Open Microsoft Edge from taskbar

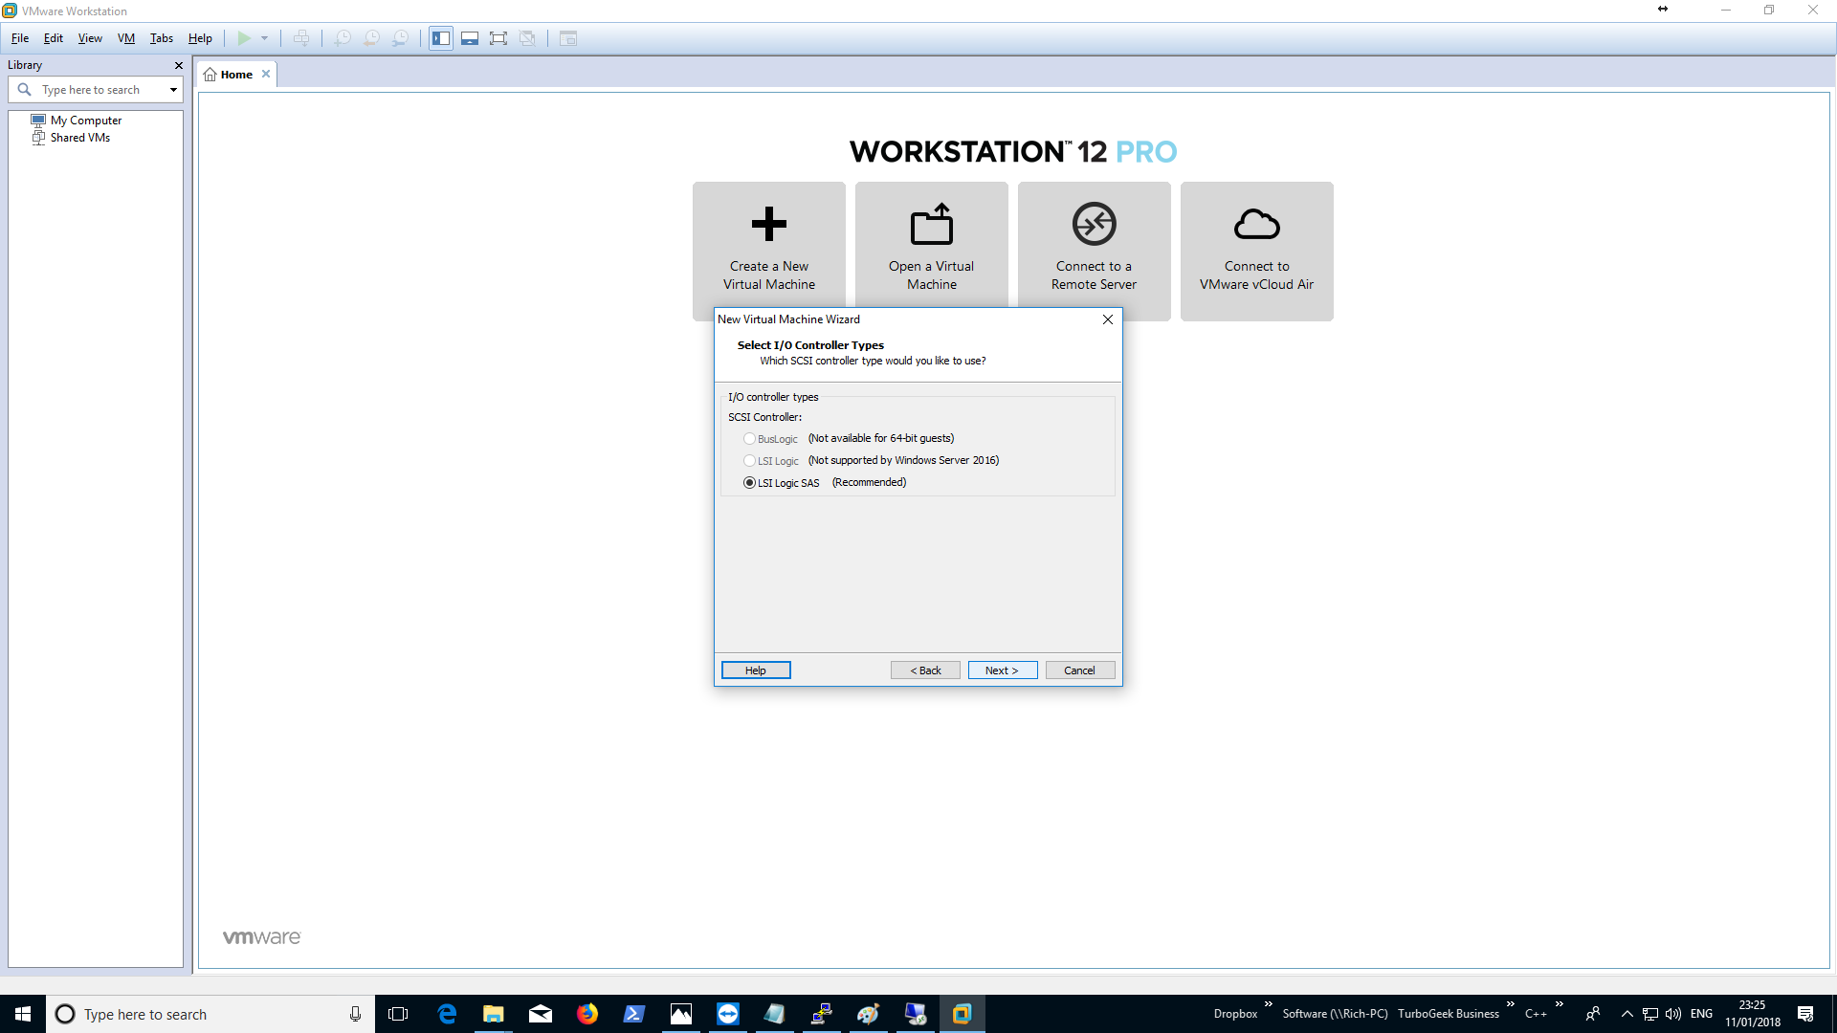(x=447, y=1014)
